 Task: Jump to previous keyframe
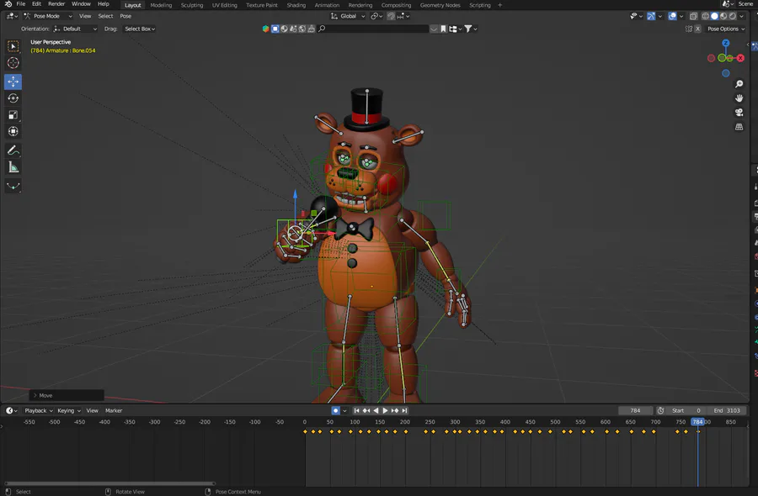coord(366,410)
